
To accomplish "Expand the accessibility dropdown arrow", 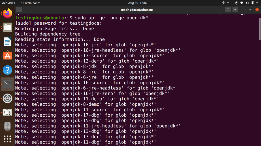I will click(x=228, y=3).
